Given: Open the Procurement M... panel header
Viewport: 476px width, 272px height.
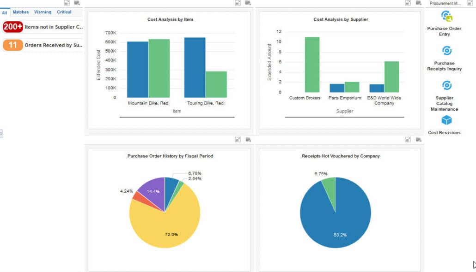Looking at the screenshot, I should [x=445, y=3].
